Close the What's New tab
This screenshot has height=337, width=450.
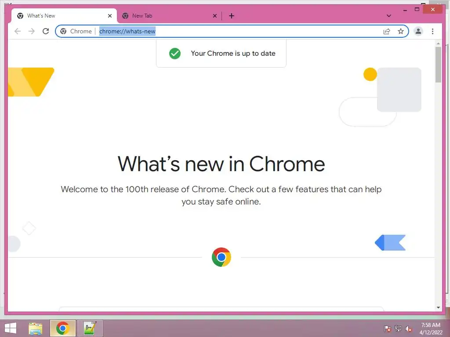pyautogui.click(x=109, y=16)
